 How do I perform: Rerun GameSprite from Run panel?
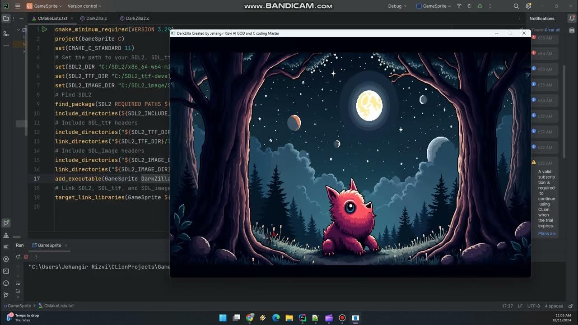click(18, 256)
